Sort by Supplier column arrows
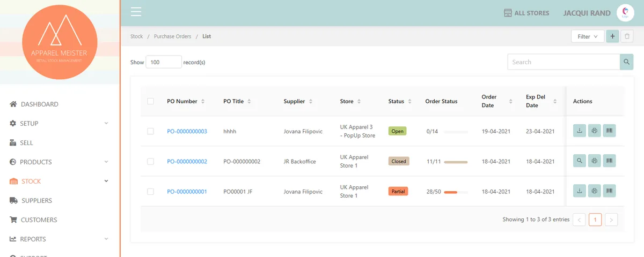This screenshot has width=644, height=257. pyautogui.click(x=311, y=101)
